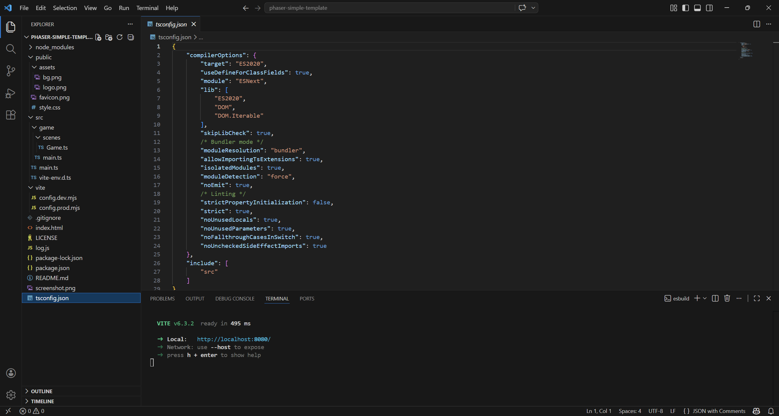This screenshot has width=779, height=416.
Task: Open the Source Control view
Action: coord(11,71)
